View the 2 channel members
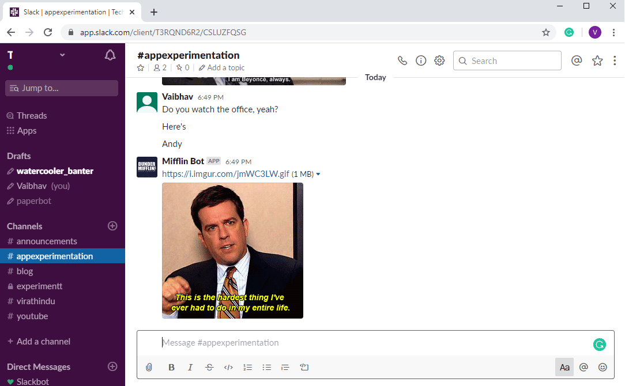The width and height of the screenshot is (625, 386). [160, 68]
